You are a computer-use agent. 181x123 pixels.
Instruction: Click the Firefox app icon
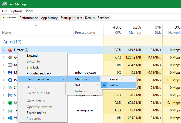[x=10, y=50]
